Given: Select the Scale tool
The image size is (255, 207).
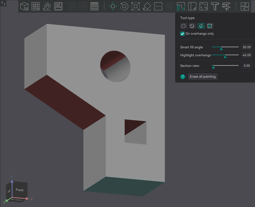Looking at the screenshot, I should [x=135, y=6].
